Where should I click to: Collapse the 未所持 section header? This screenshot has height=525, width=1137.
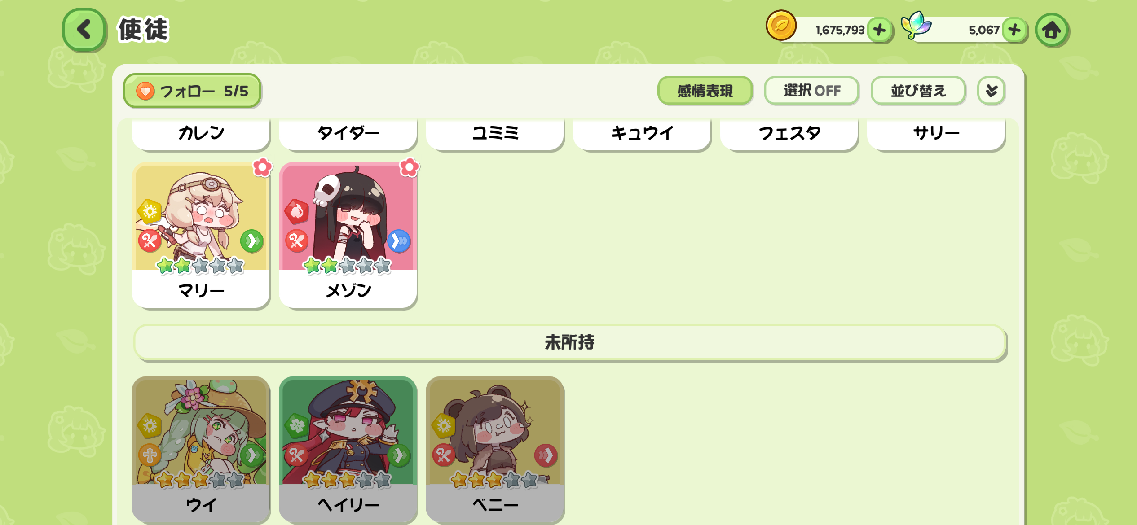pyautogui.click(x=569, y=342)
